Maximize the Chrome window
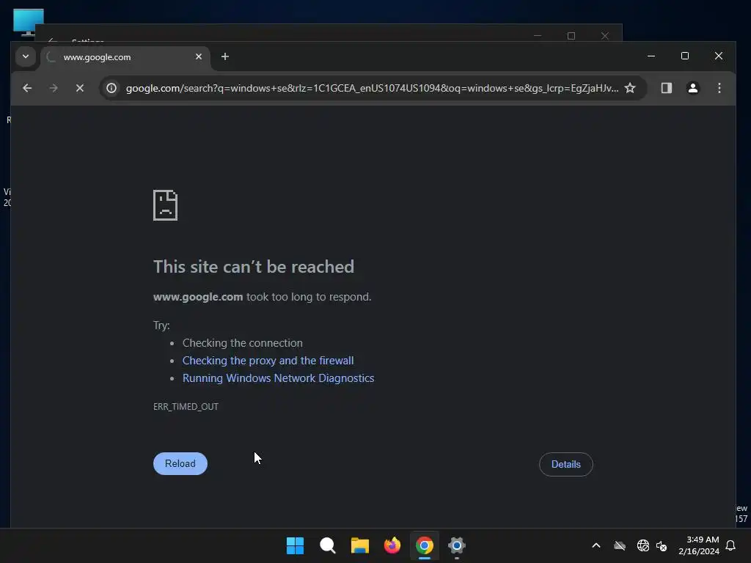 685,56
